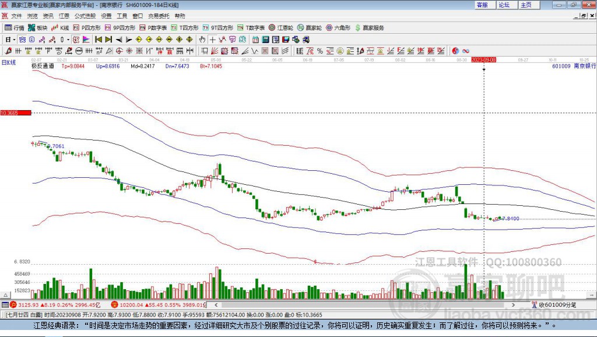
Task: Click the horizontal scrollbar left arrow
Action: click(x=216, y=304)
